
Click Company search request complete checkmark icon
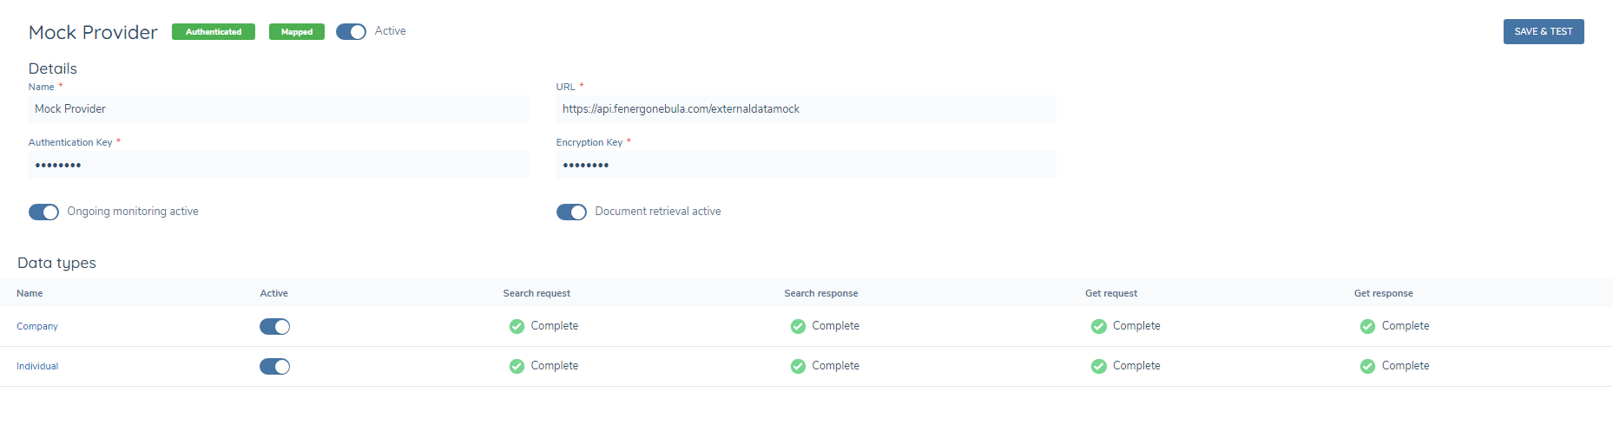pos(517,326)
